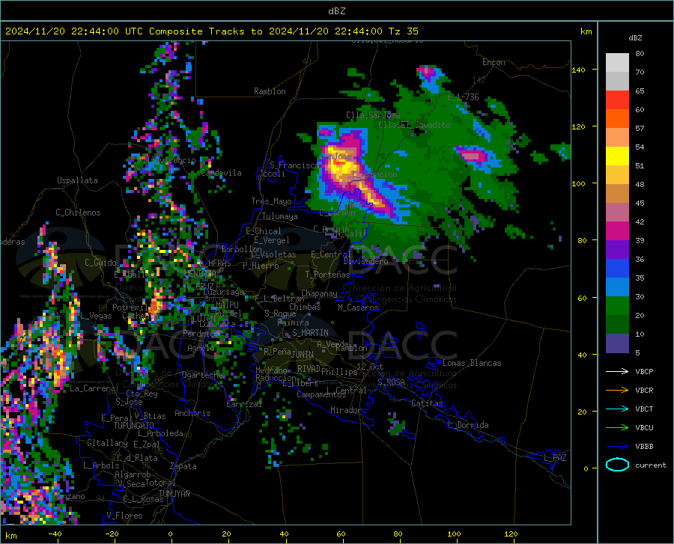This screenshot has height=544, width=674.
Task: Click the 'La_Carrera' map label
Action: (x=92, y=388)
